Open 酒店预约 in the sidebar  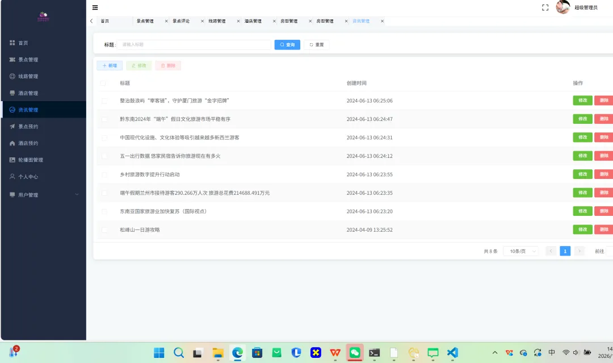click(43, 143)
